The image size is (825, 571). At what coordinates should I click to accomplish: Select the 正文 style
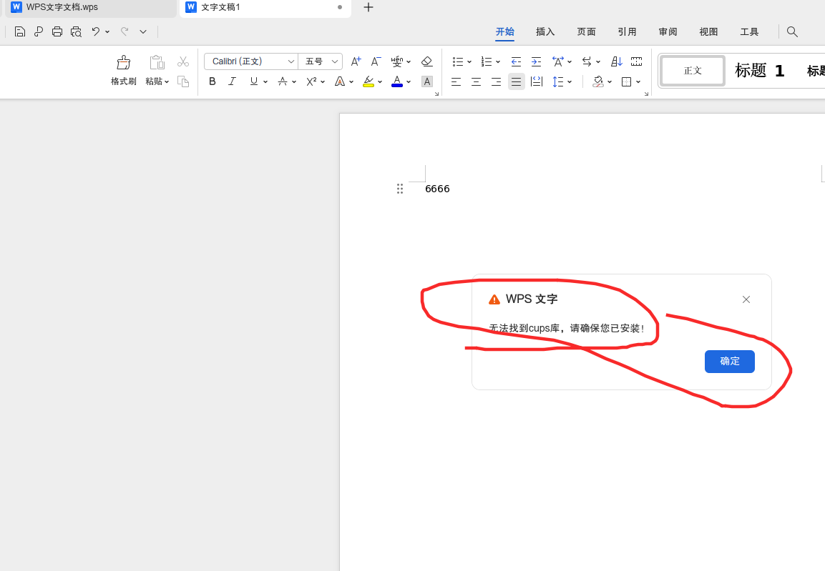tap(693, 70)
